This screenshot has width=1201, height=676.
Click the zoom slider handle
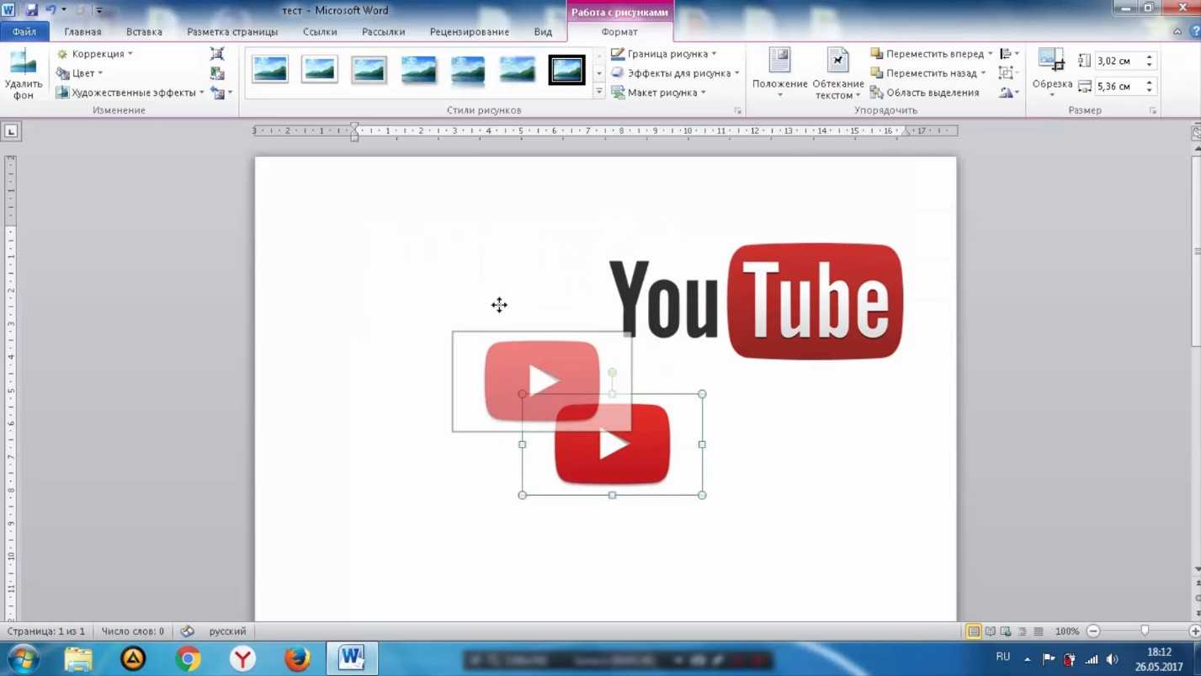[1145, 631]
